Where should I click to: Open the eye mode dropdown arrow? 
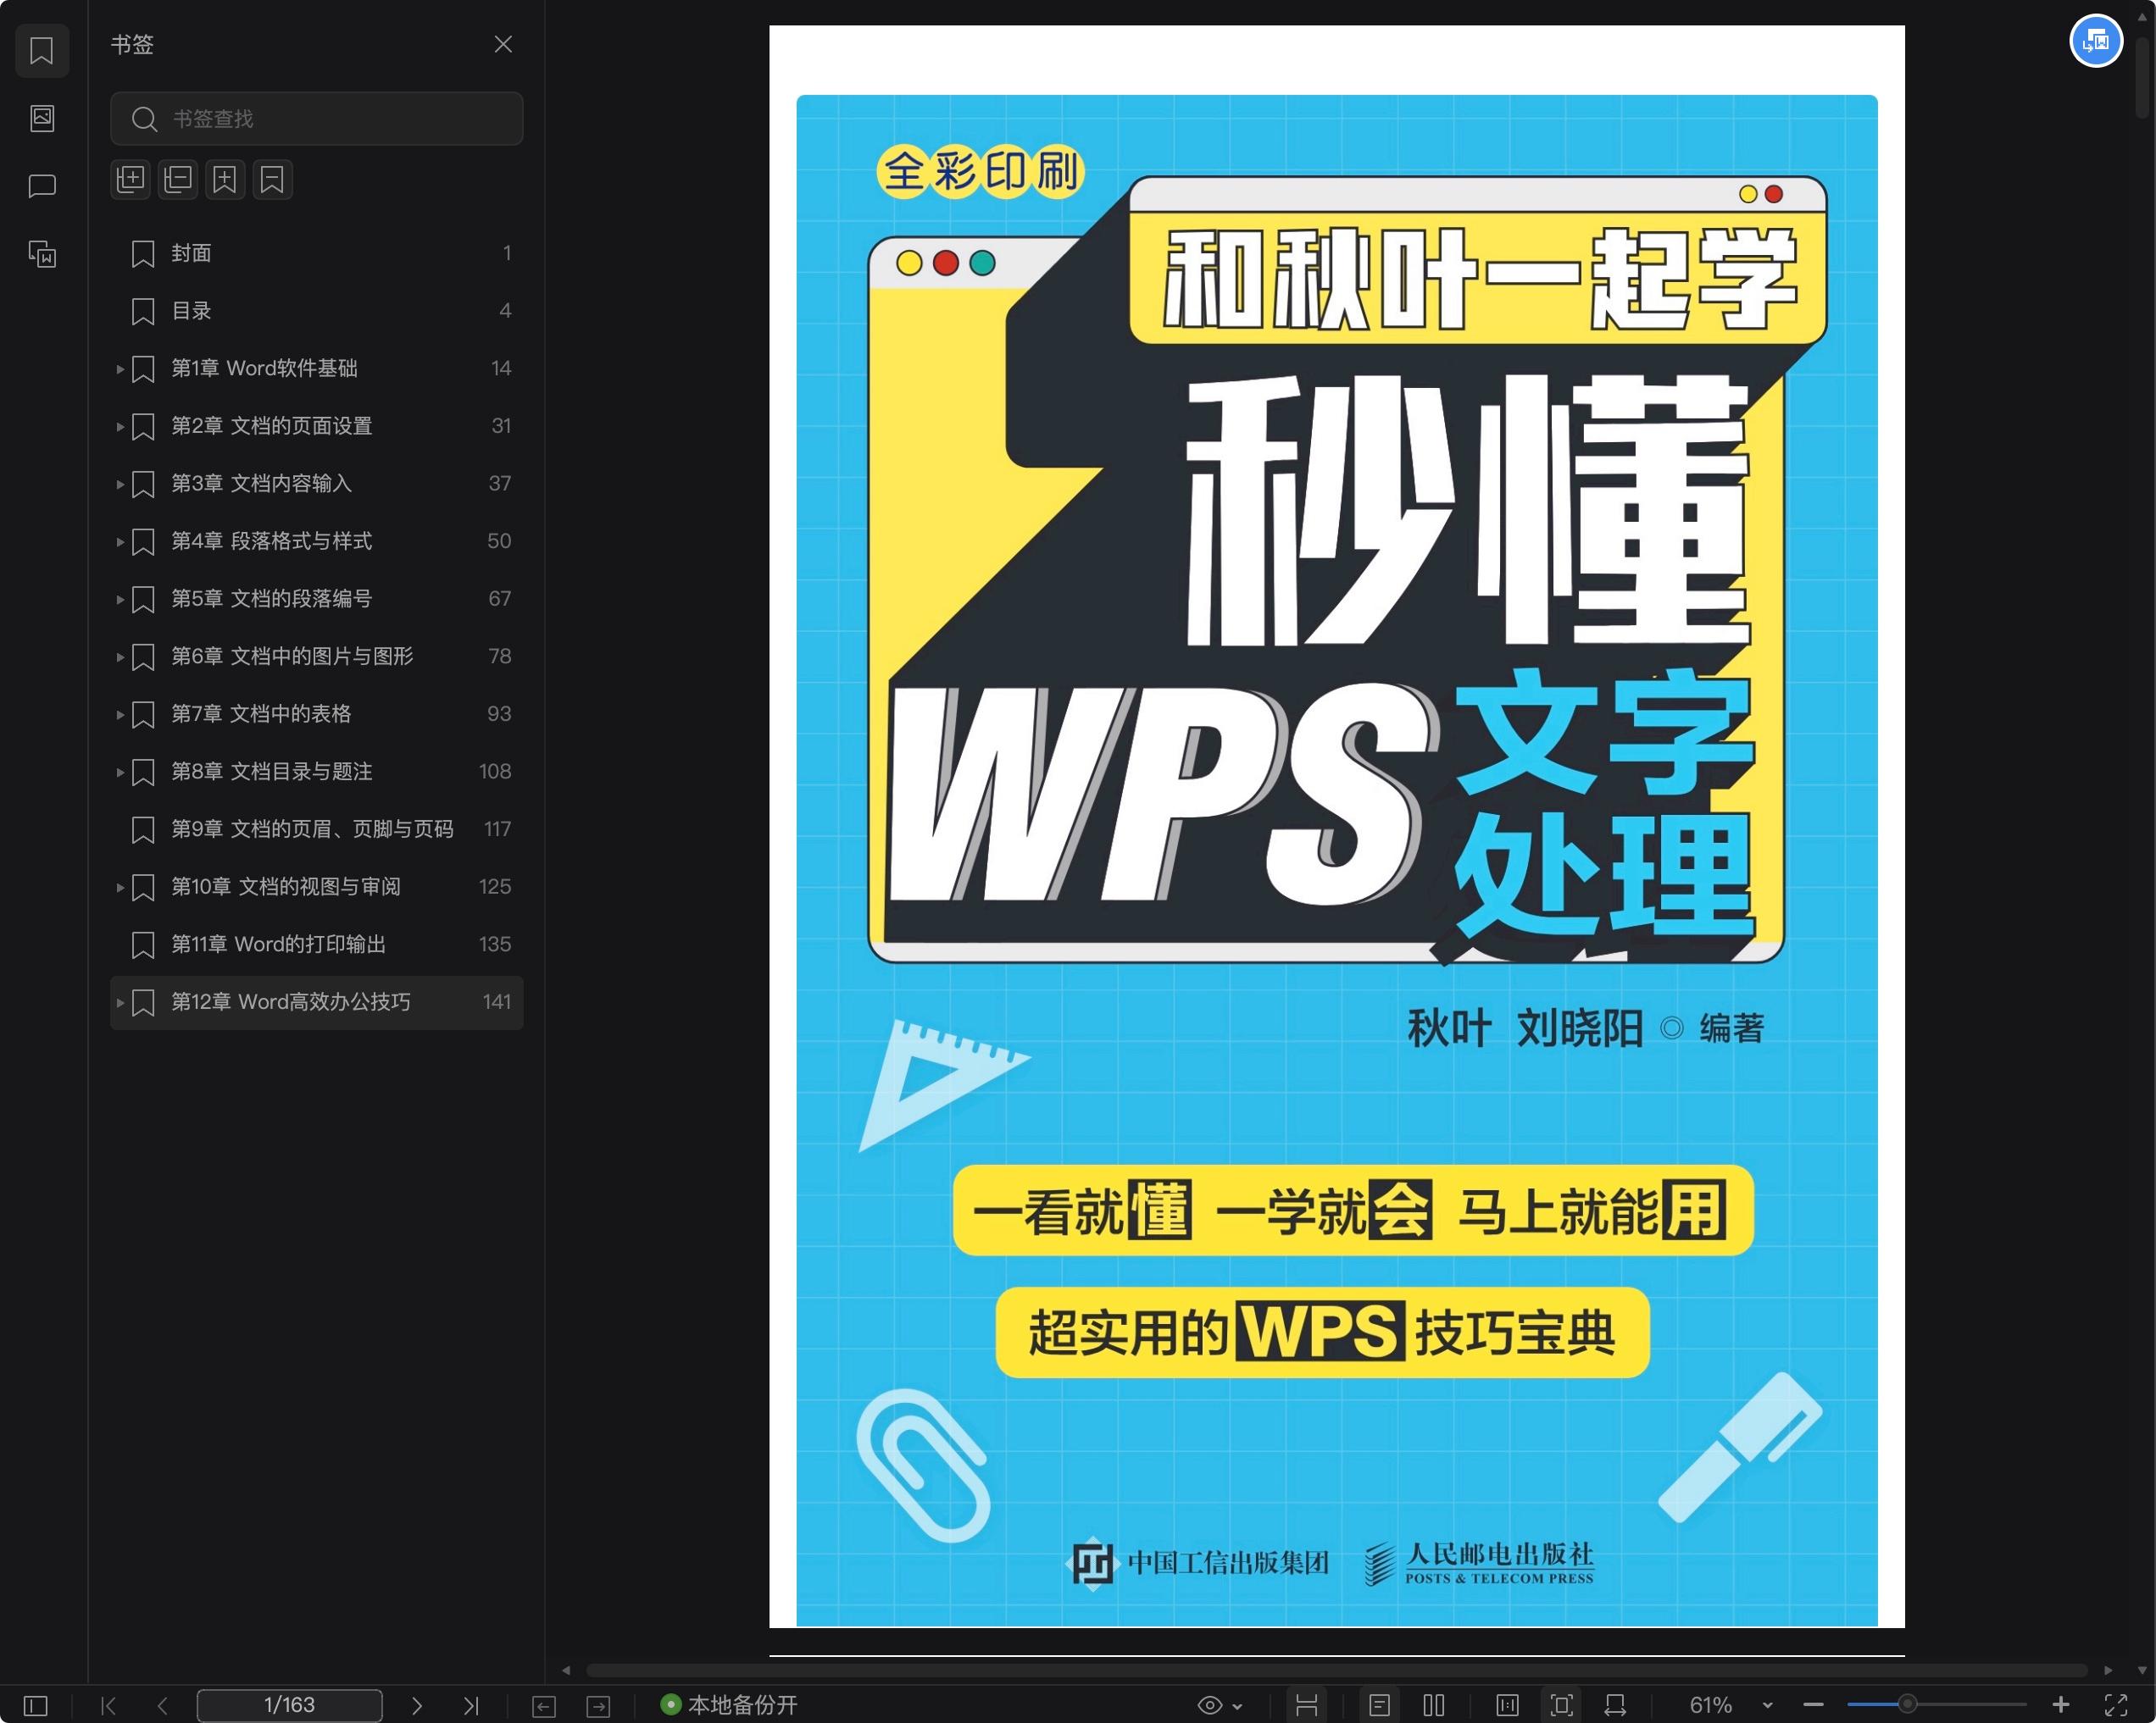pos(1238,1706)
